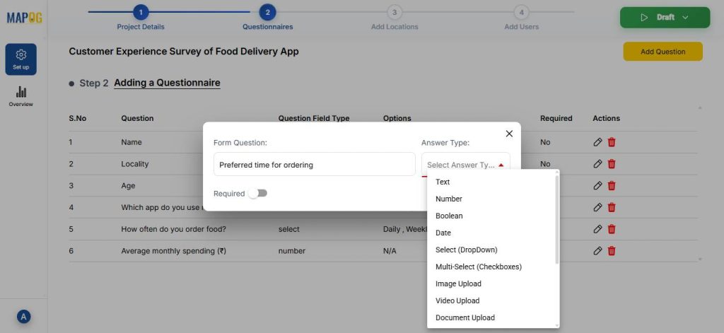This screenshot has height=333, width=724.
Task: Delete the Locality question with trash icon
Action: [x=612, y=164]
